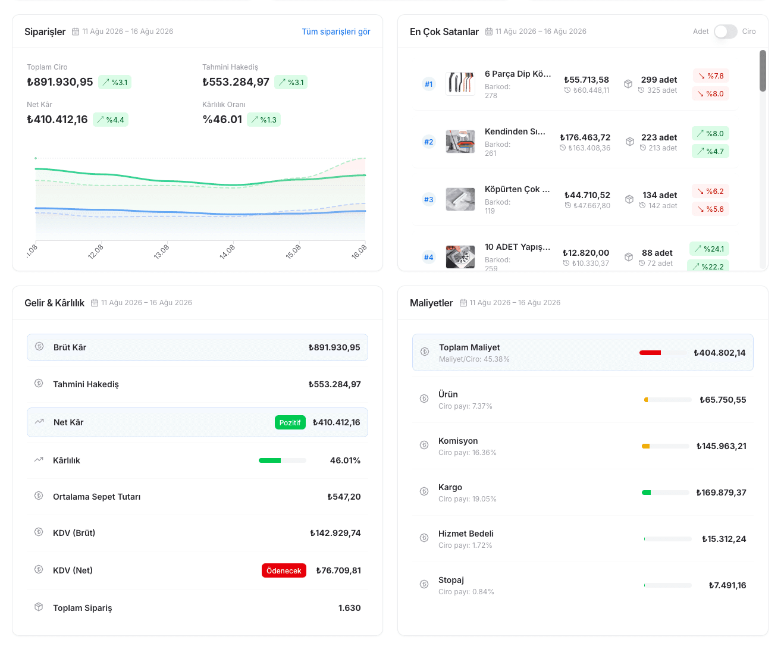Screen dimensions: 784x646
Task: Toggle the Adet/Ciro switch
Action: coord(726,32)
